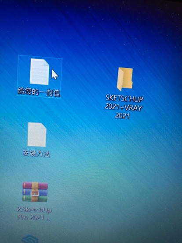Viewport: 182px width, 243px height.
Task: Click the 2.SketchUp Pro 2021 archive label
Action: 34,214
